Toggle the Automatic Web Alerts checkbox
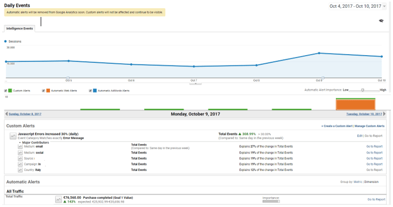 coord(44,91)
